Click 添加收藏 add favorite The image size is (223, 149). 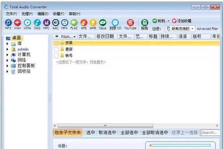(182, 21)
